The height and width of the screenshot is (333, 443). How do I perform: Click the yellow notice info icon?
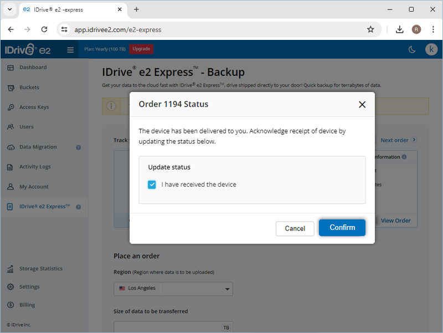pyautogui.click(x=111, y=106)
